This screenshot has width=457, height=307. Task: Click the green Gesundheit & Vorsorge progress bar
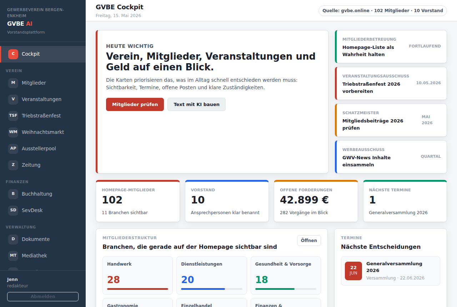(275, 289)
